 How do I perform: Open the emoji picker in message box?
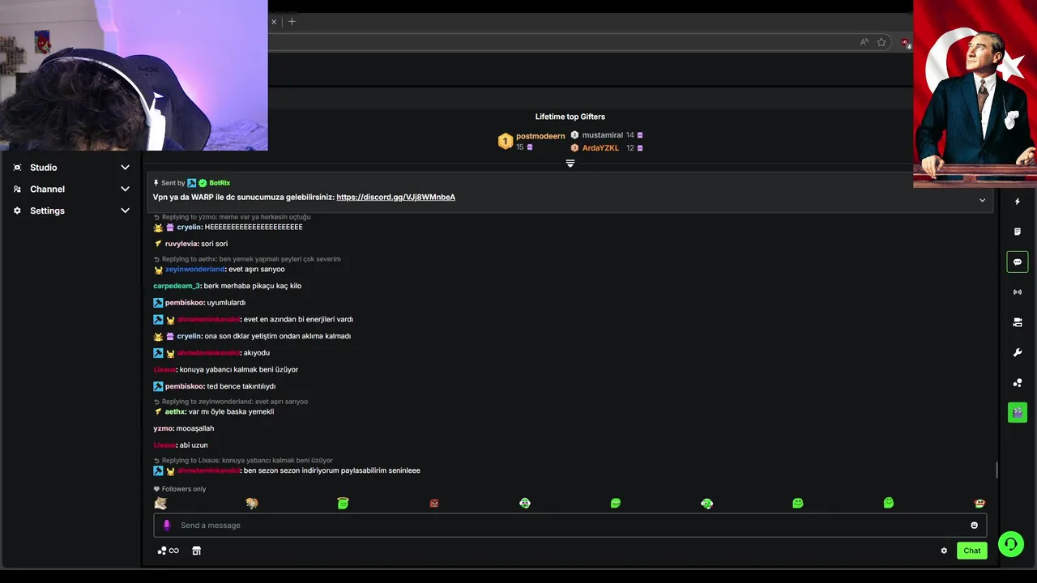pos(974,526)
